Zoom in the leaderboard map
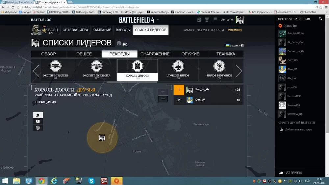The height and width of the screenshot is (185, 329). tap(163, 91)
